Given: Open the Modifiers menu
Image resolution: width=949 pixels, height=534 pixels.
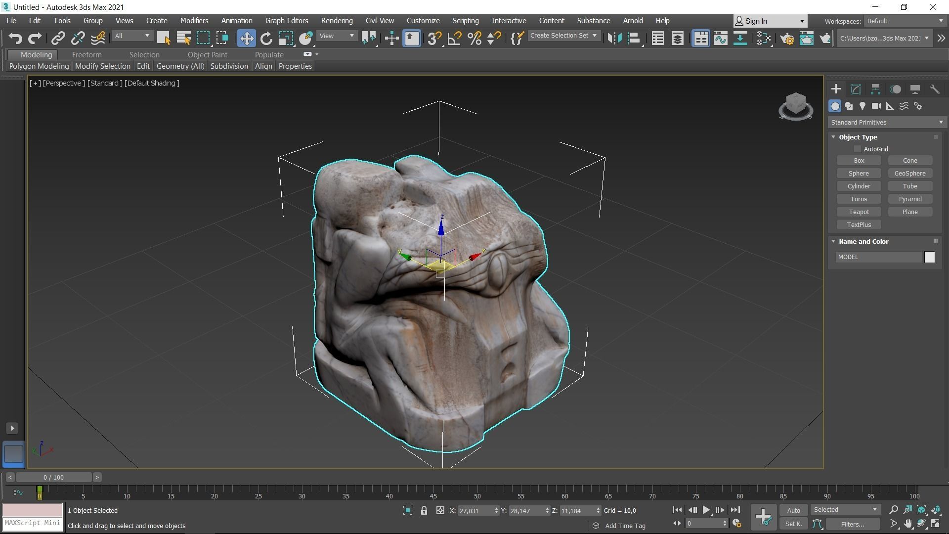Looking at the screenshot, I should pos(194,21).
